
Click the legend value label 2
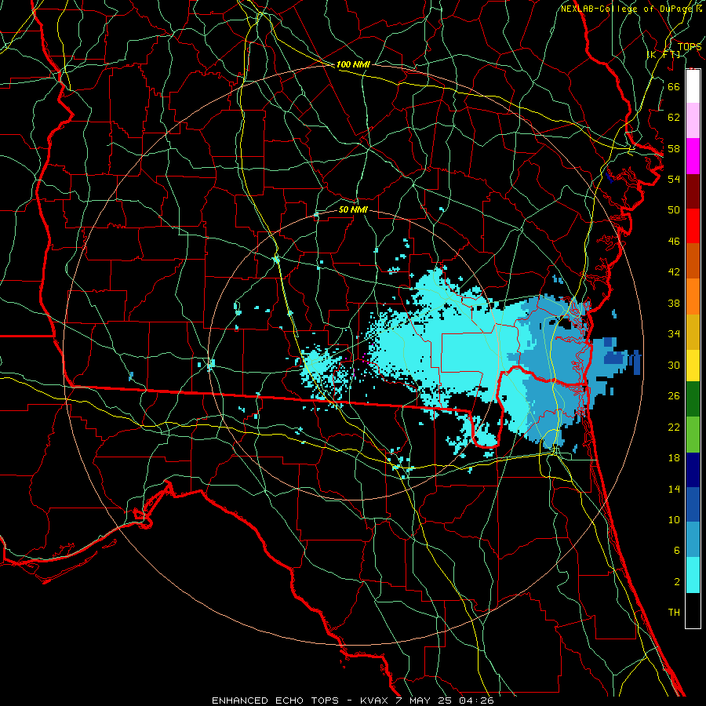click(677, 582)
